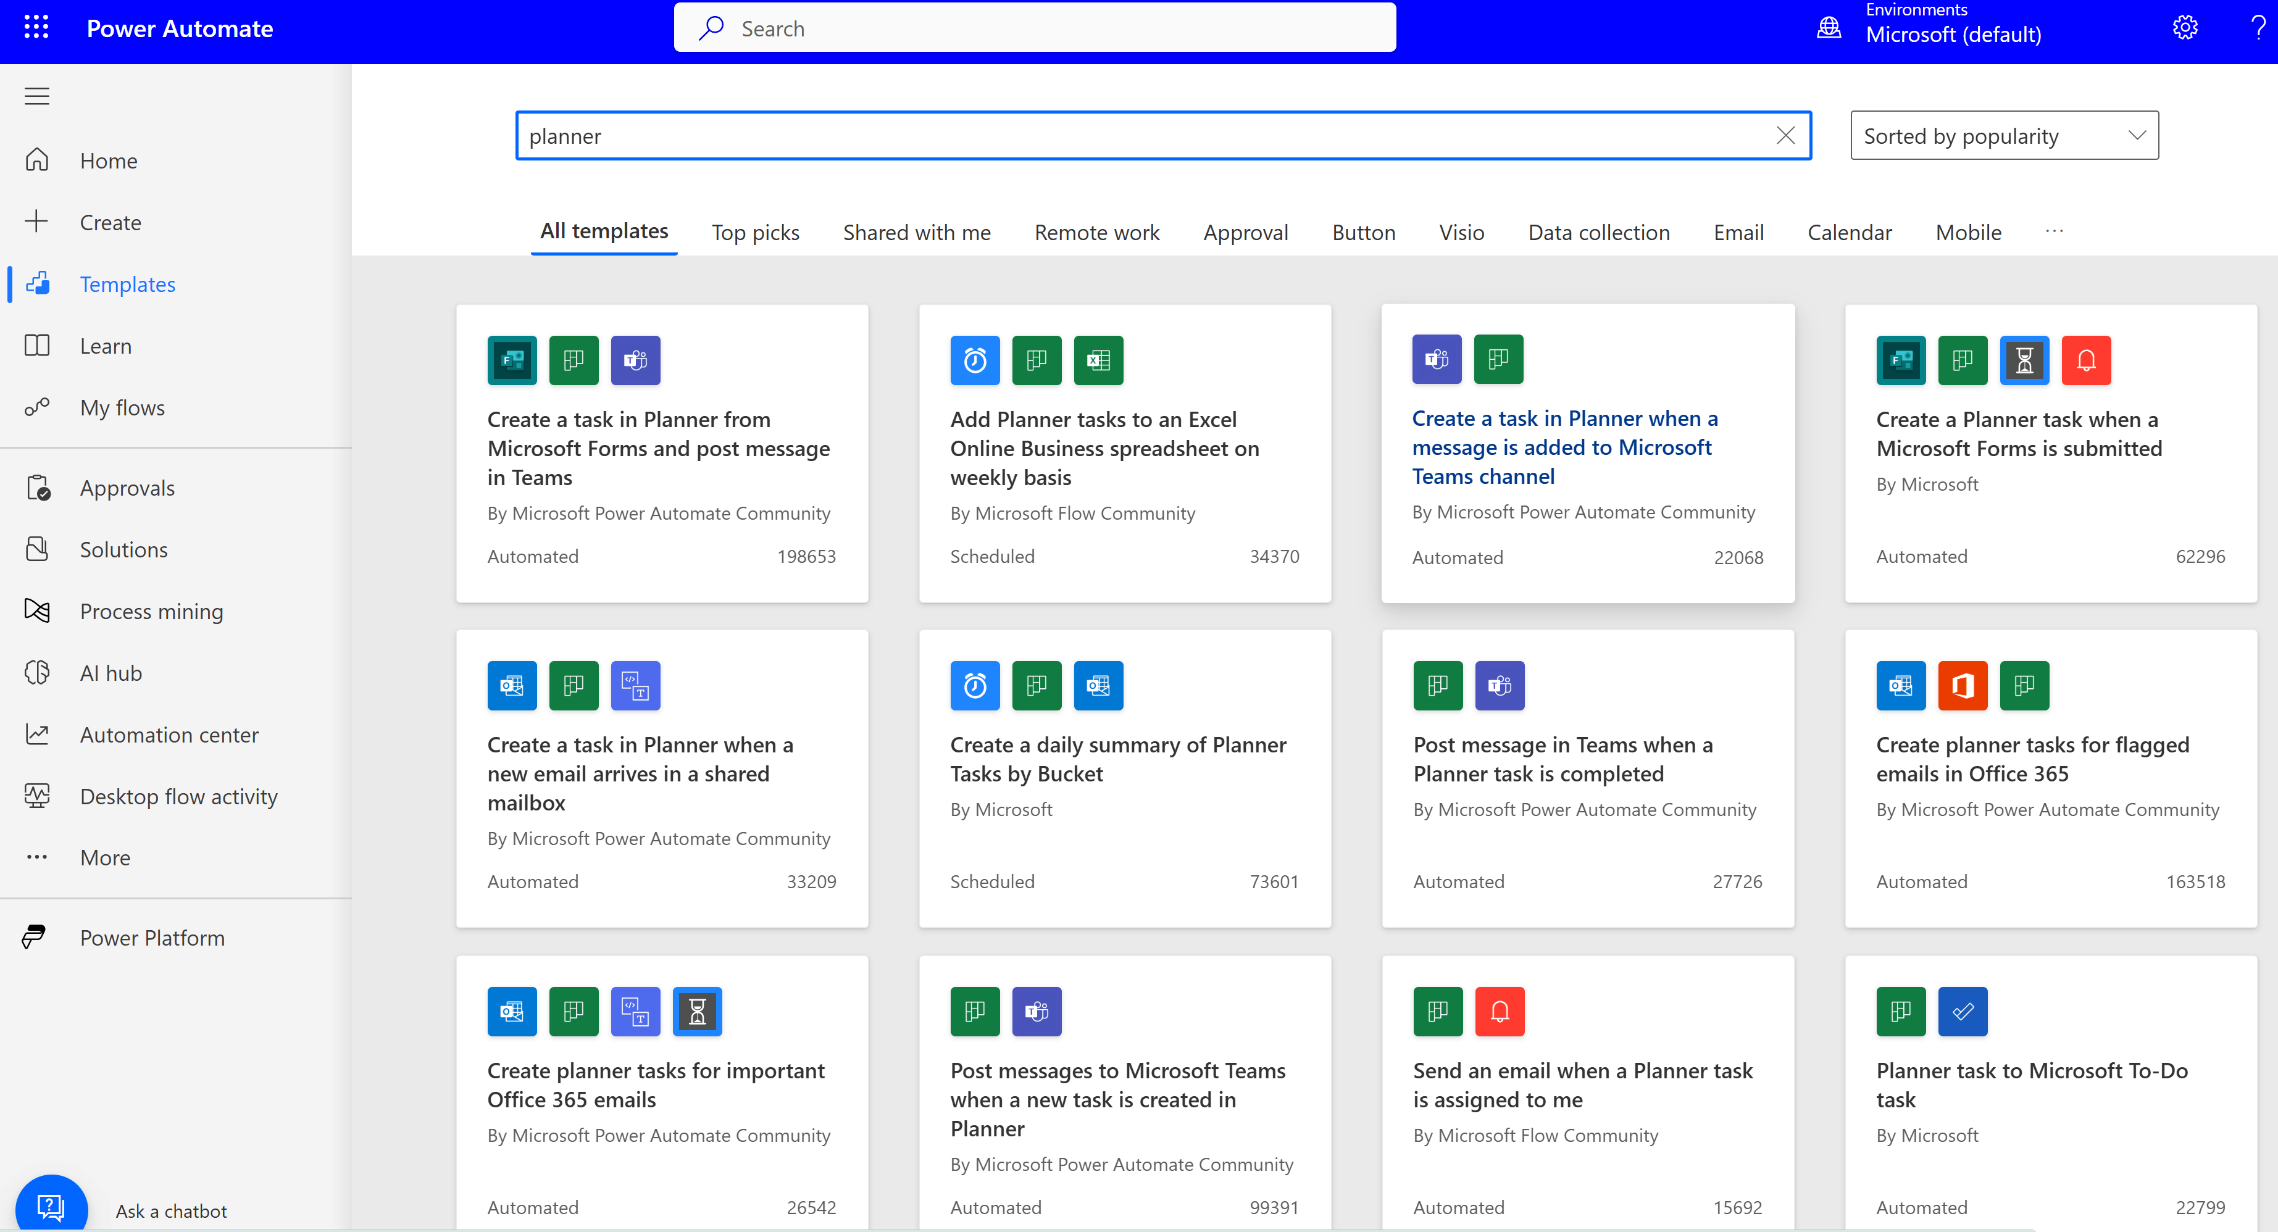Open the app launcher waffle icon
This screenshot has width=2278, height=1232.
tap(36, 28)
